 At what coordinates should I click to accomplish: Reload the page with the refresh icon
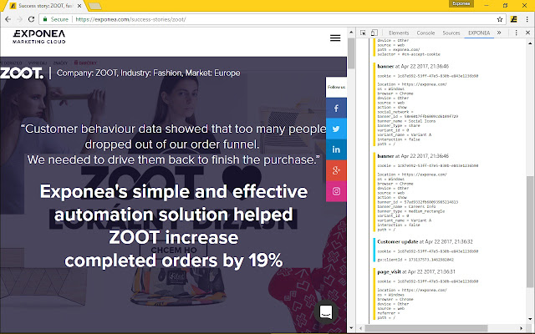pos(31,19)
